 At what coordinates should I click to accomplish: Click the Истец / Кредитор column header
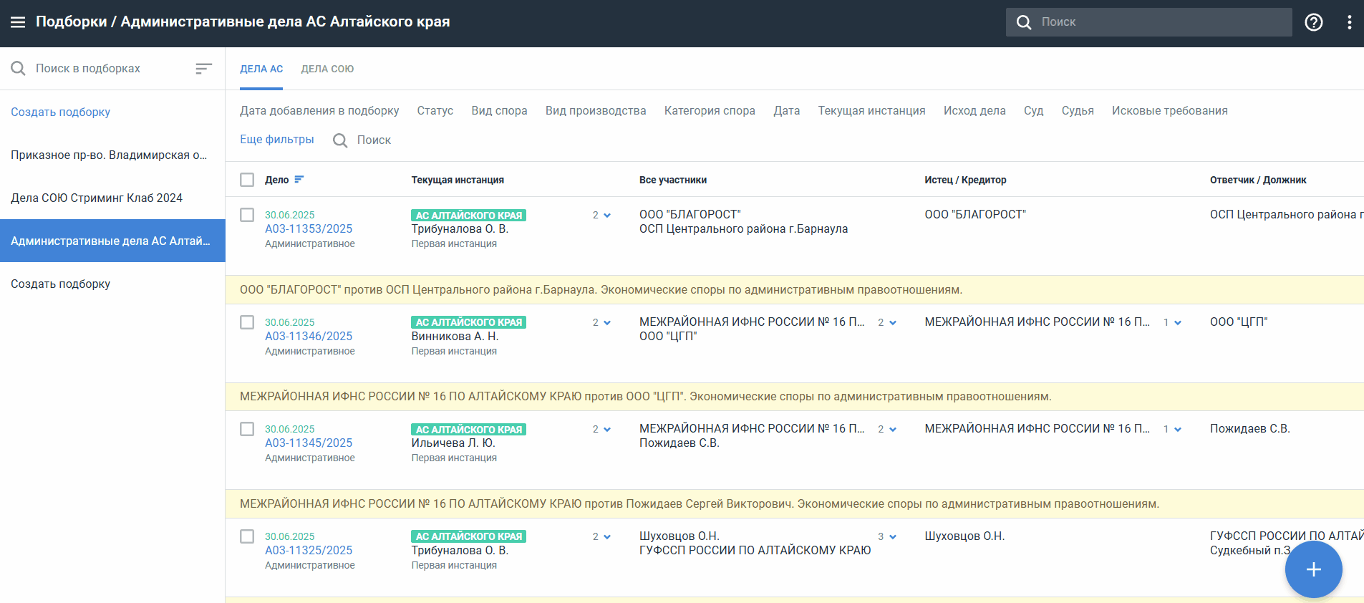tap(965, 180)
